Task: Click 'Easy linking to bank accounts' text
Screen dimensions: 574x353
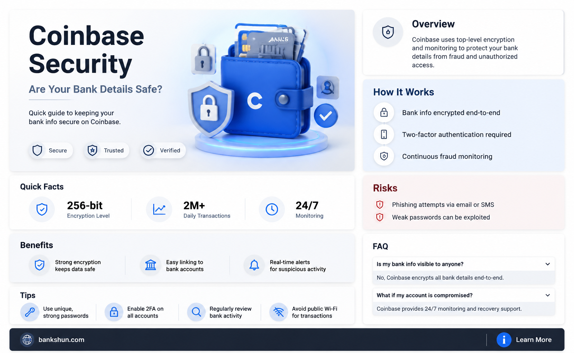Action: tap(185, 266)
